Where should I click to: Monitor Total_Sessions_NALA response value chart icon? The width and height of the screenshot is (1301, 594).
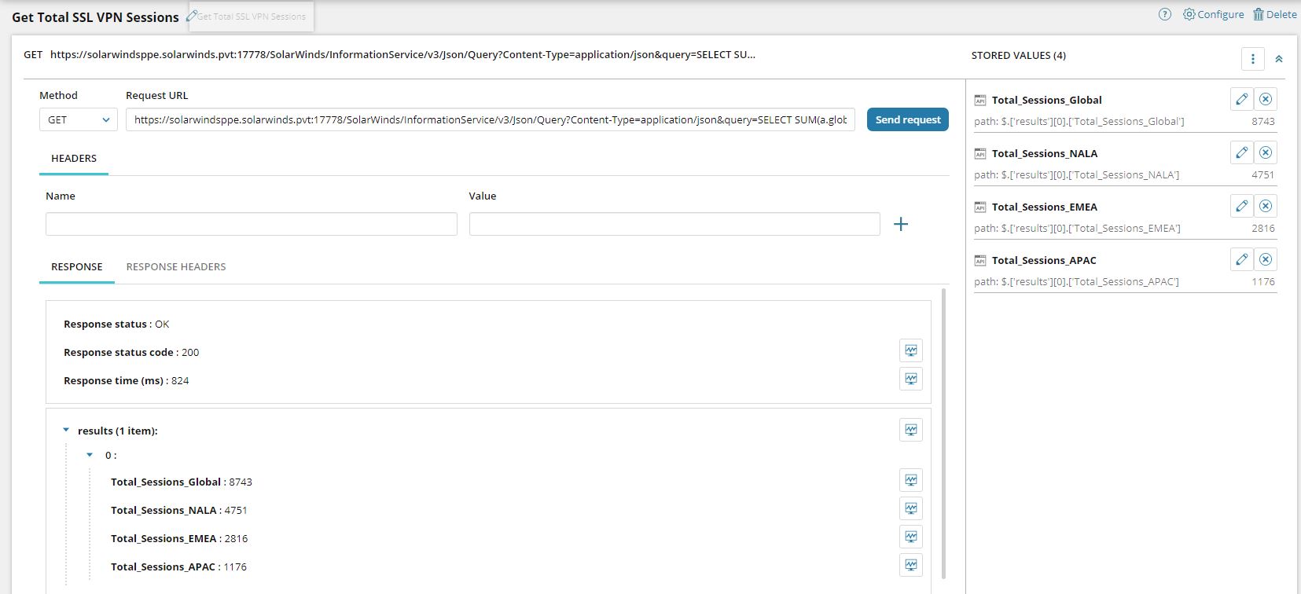pyautogui.click(x=911, y=508)
